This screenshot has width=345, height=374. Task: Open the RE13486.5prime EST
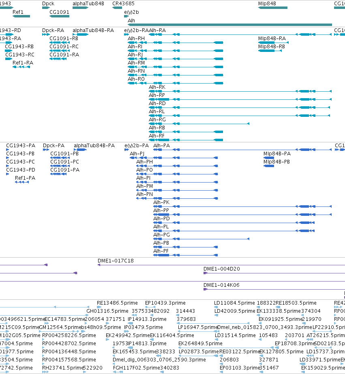99,307
